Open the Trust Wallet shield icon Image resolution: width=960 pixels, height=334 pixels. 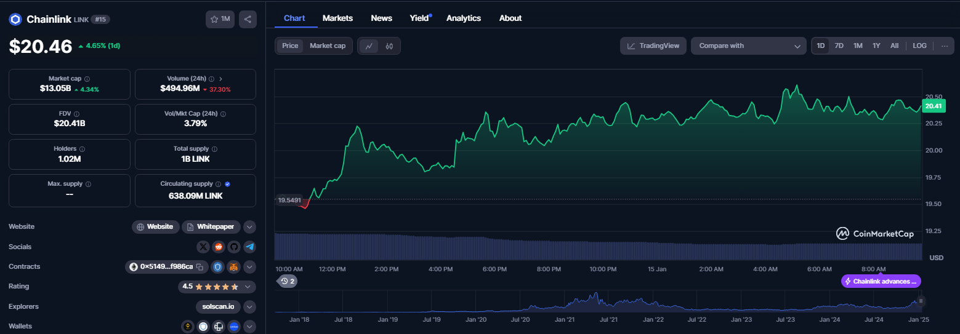pos(203,327)
